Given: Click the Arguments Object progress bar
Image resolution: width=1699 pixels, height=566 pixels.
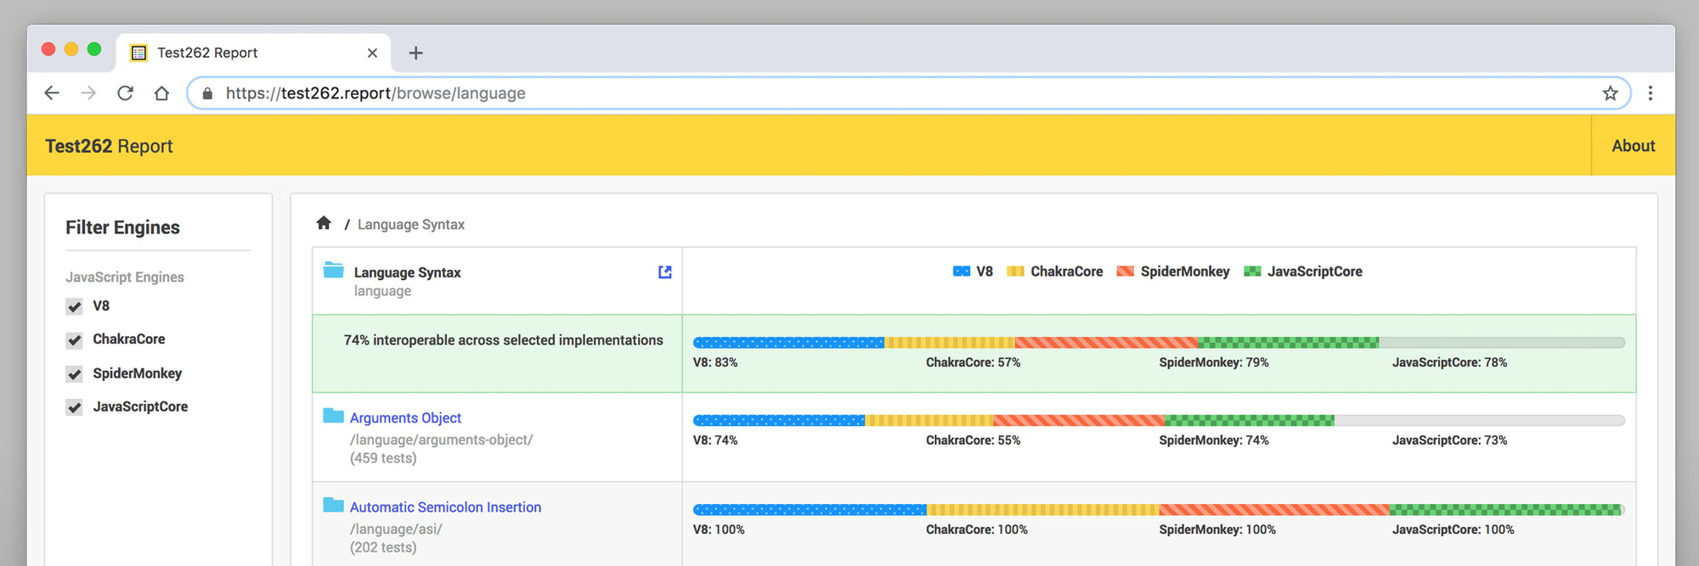Looking at the screenshot, I should [1159, 420].
